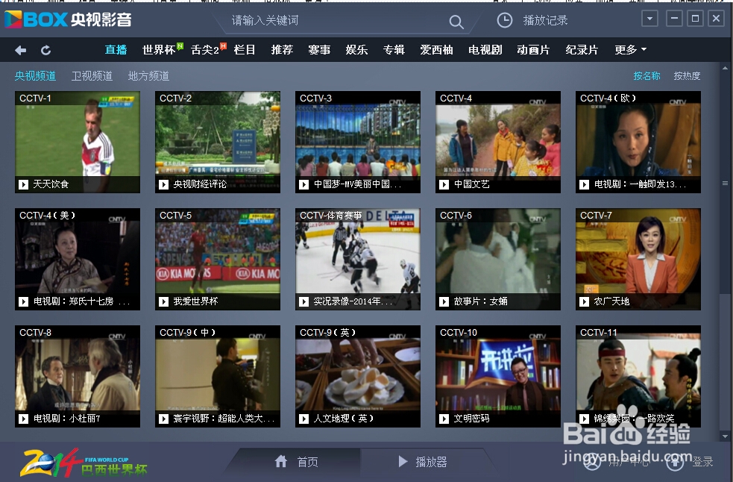The image size is (733, 482).
Task: Open the CCTV-4(美) channel thumbnail
Action: (x=78, y=259)
